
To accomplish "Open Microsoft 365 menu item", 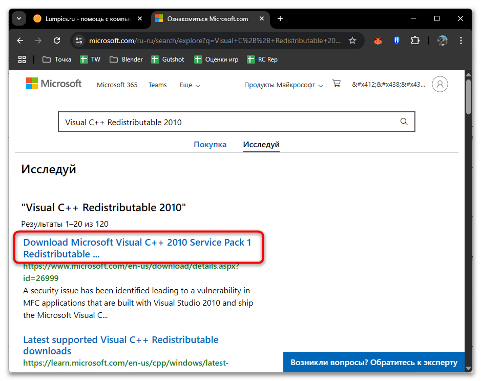I will click(x=117, y=85).
